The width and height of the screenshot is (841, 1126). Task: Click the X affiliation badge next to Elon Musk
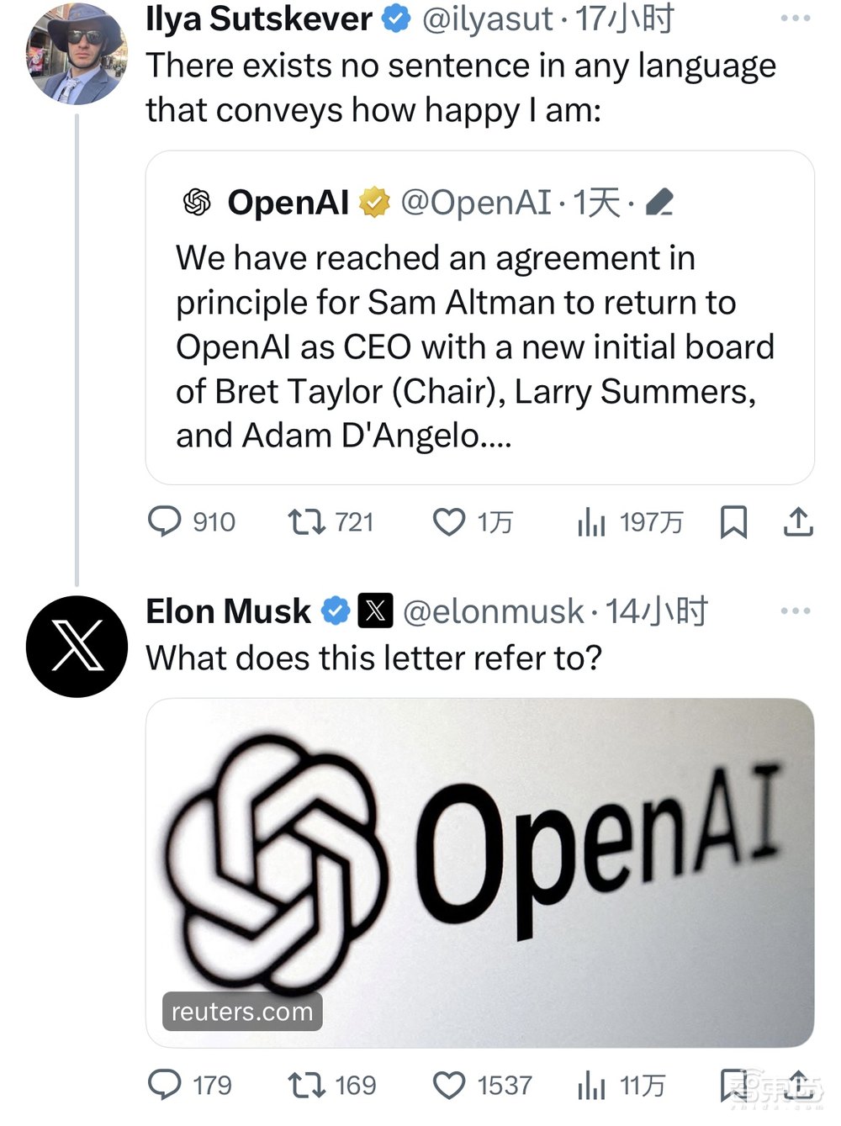click(375, 610)
